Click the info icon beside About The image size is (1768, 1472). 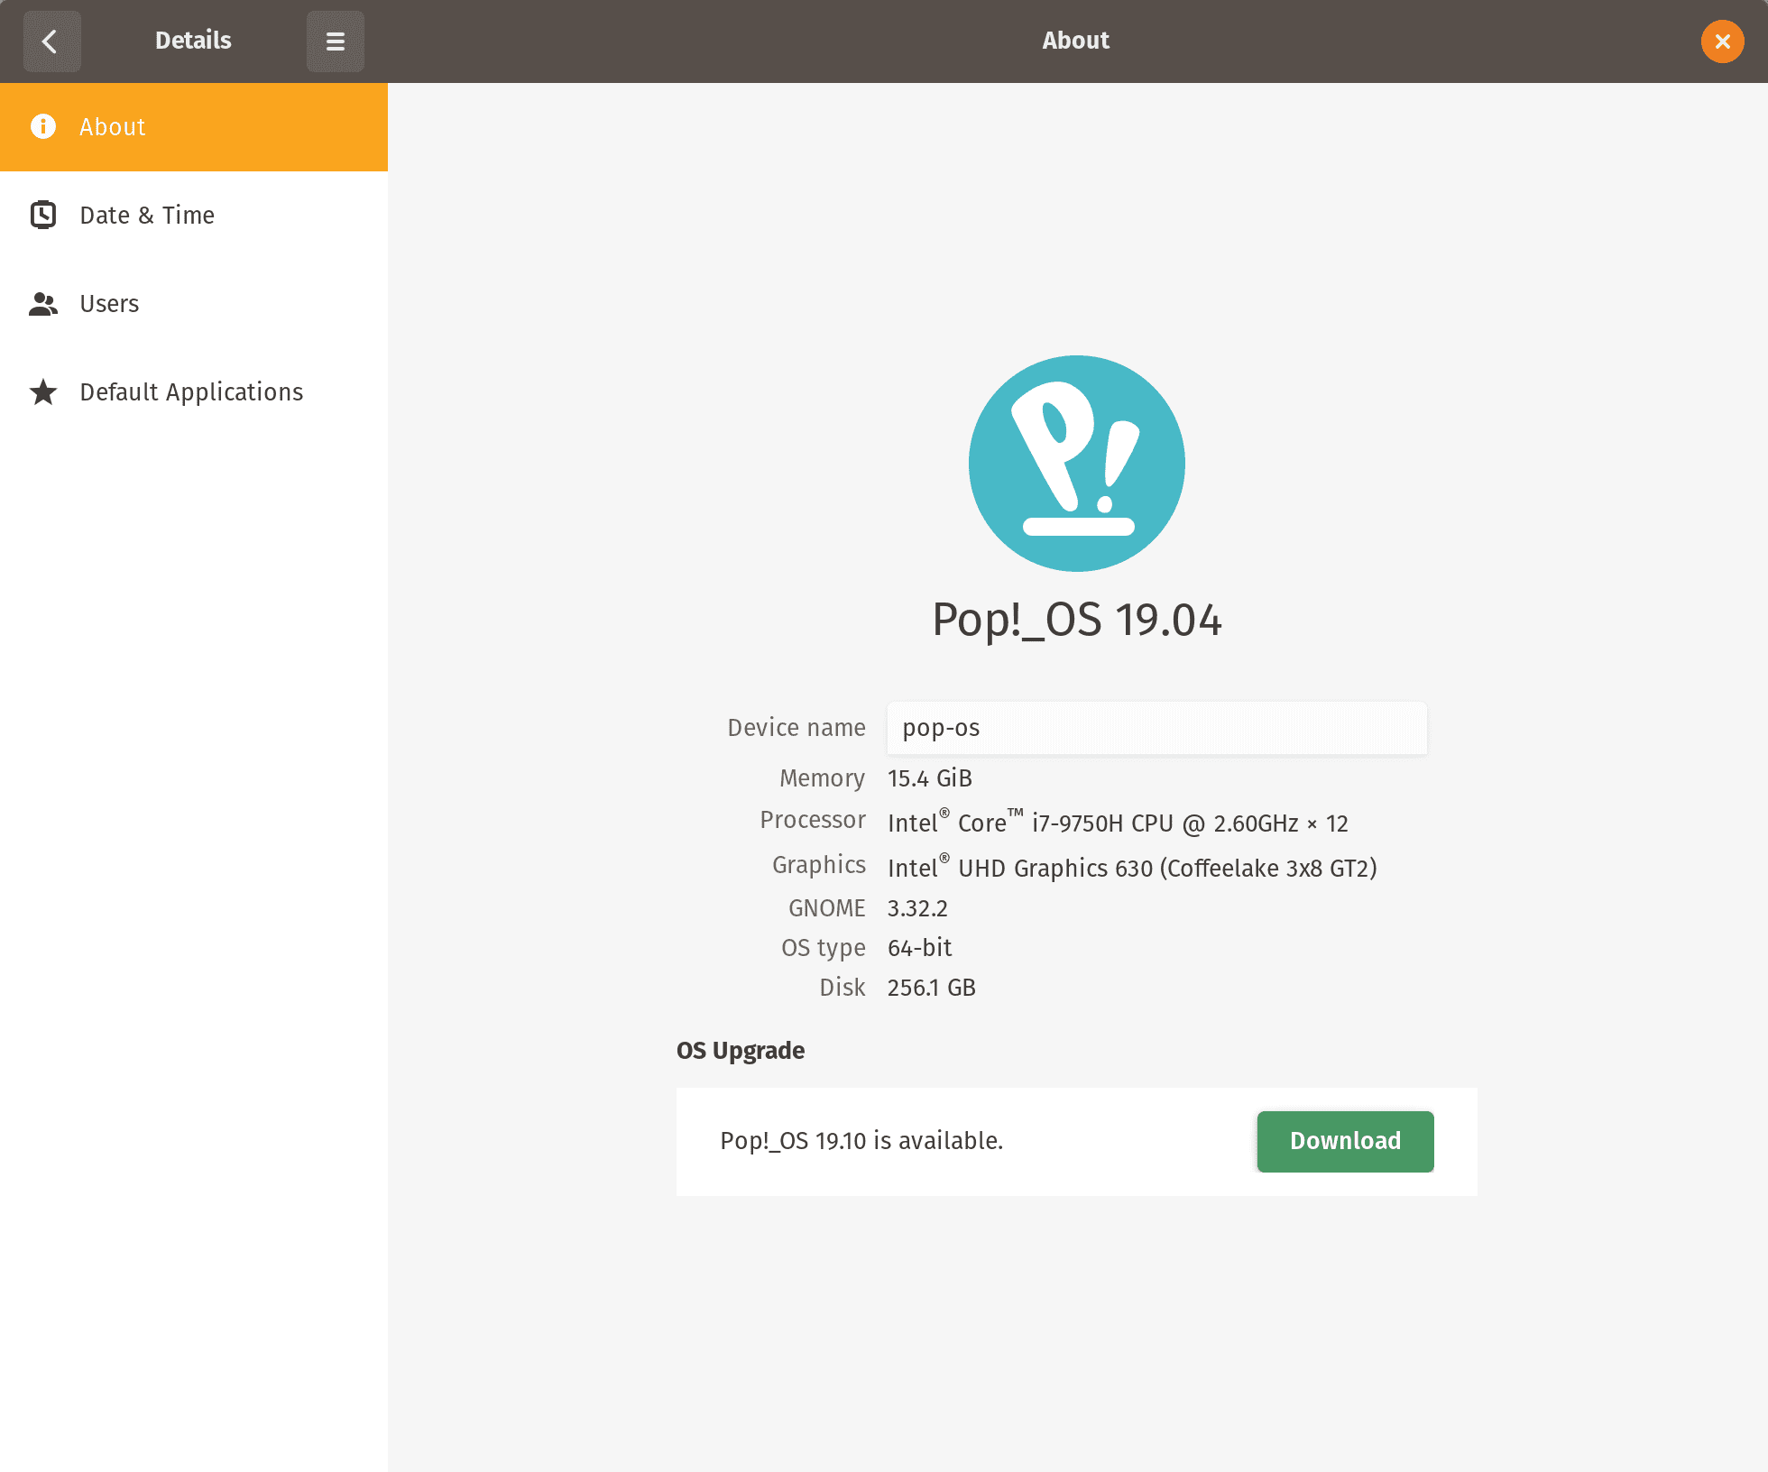[42, 127]
